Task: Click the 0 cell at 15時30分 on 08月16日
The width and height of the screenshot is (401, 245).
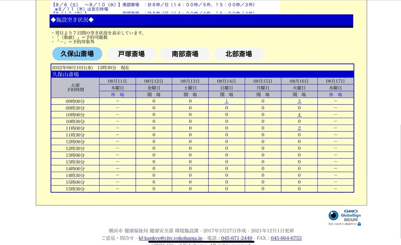Action: (x=299, y=189)
